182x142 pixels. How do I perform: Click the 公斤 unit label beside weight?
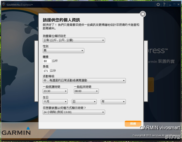tap(55, 61)
